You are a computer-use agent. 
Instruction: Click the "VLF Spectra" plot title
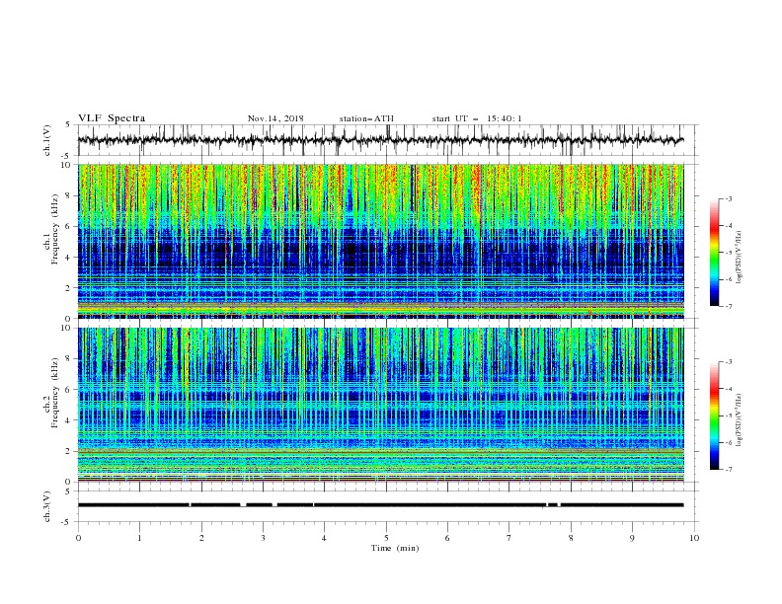tap(112, 118)
